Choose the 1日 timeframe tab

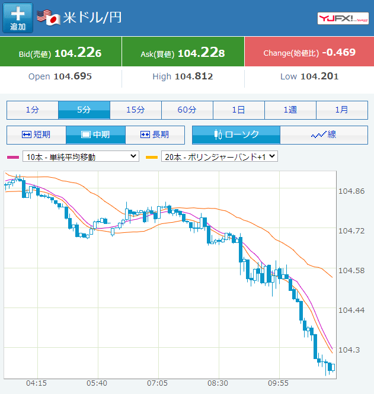238,110
